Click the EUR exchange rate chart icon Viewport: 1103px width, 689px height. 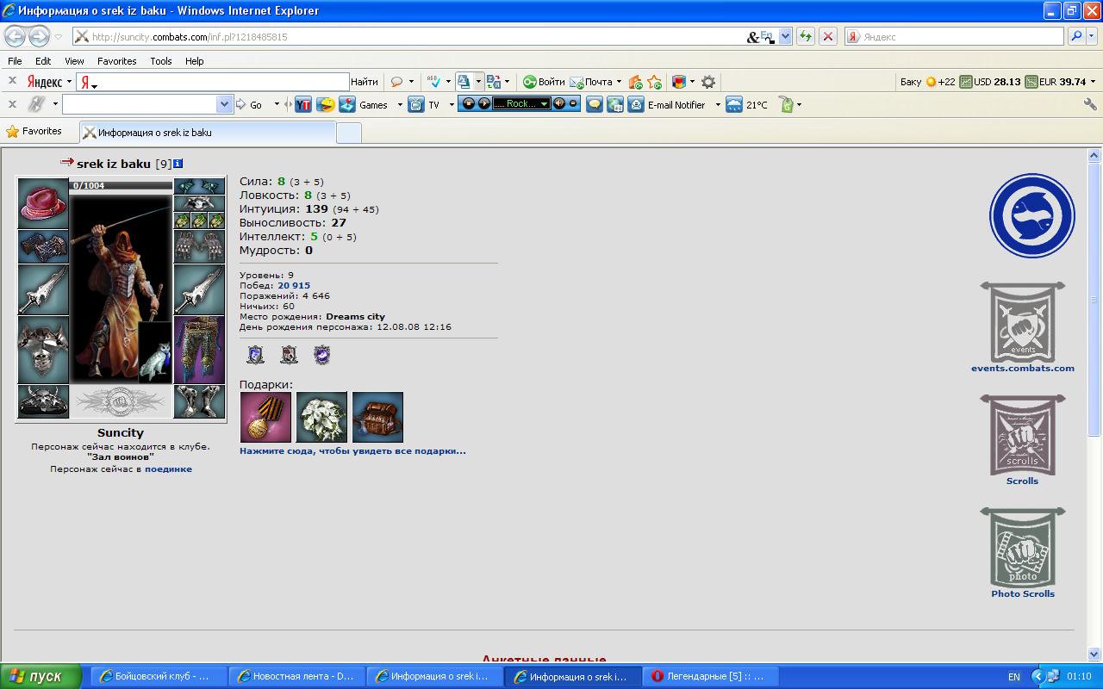pyautogui.click(x=1031, y=82)
